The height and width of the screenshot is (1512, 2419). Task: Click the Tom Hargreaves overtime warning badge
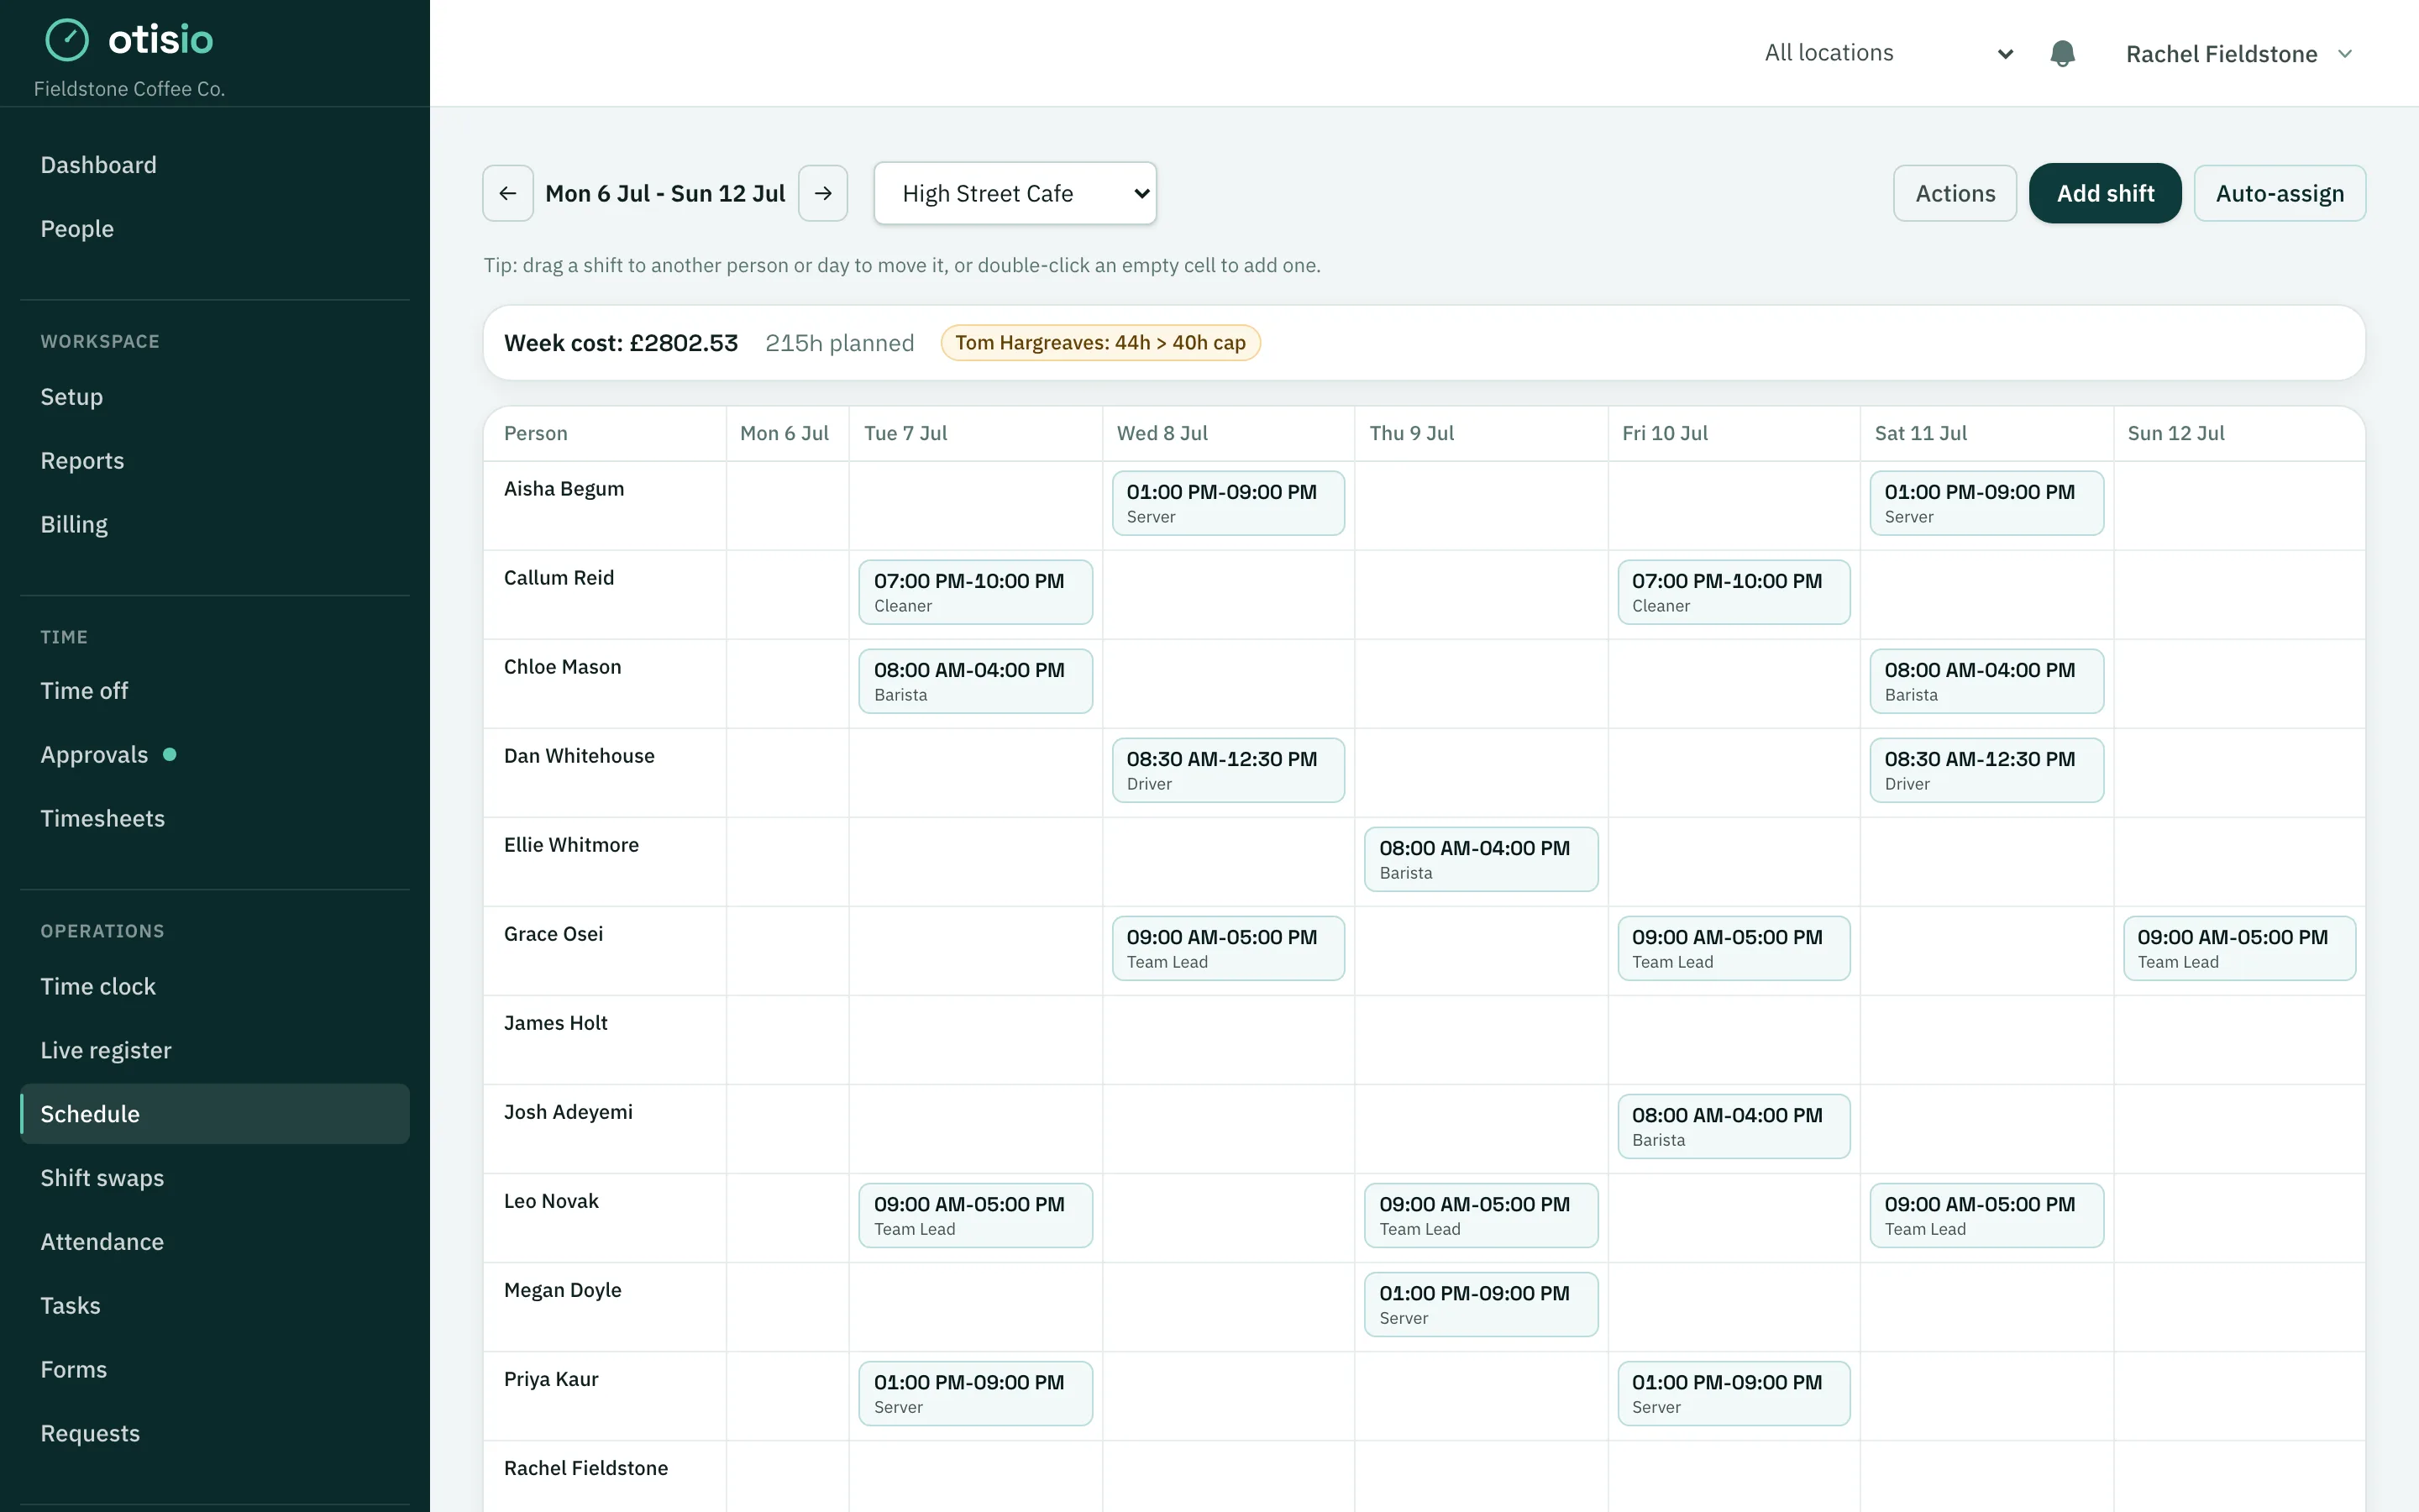[1100, 343]
